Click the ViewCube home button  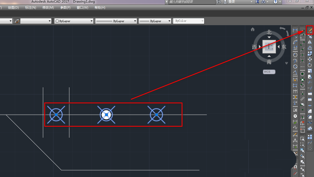253,29
